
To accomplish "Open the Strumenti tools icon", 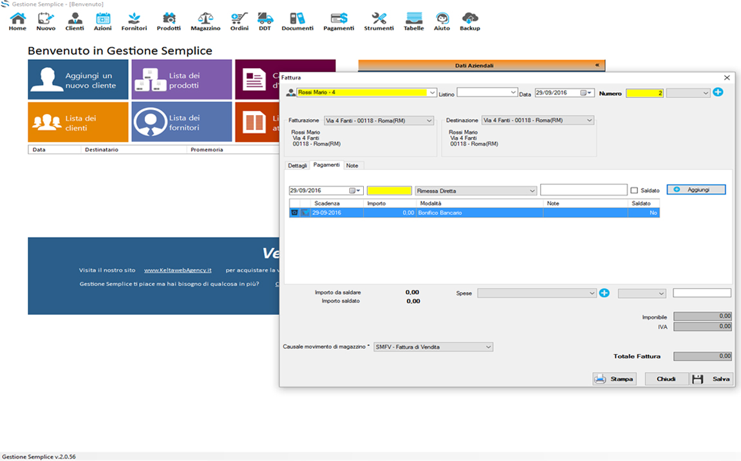I will tap(379, 22).
